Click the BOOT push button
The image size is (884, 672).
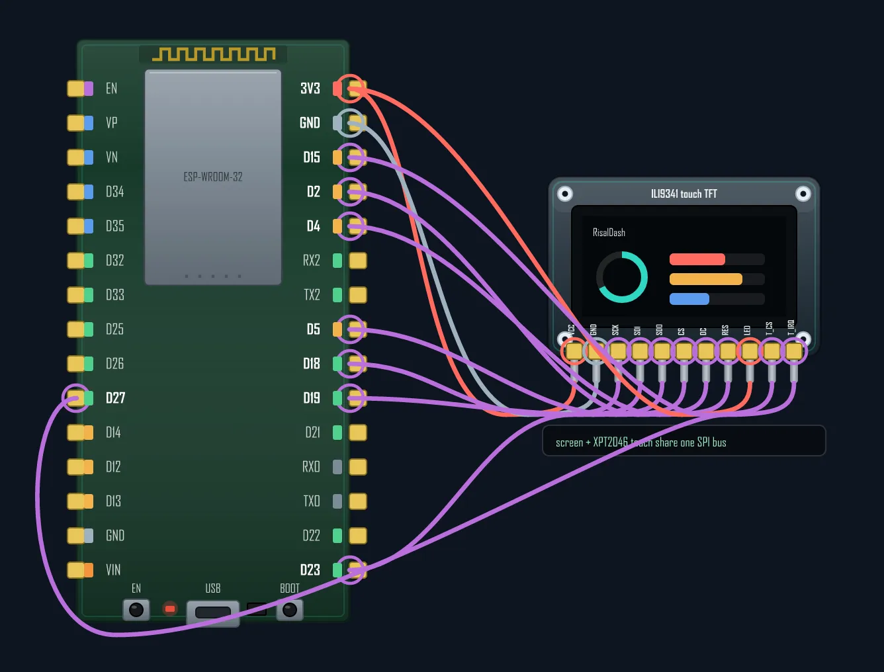tap(290, 610)
